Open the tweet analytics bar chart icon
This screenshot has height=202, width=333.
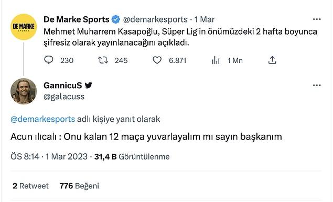click(216, 60)
